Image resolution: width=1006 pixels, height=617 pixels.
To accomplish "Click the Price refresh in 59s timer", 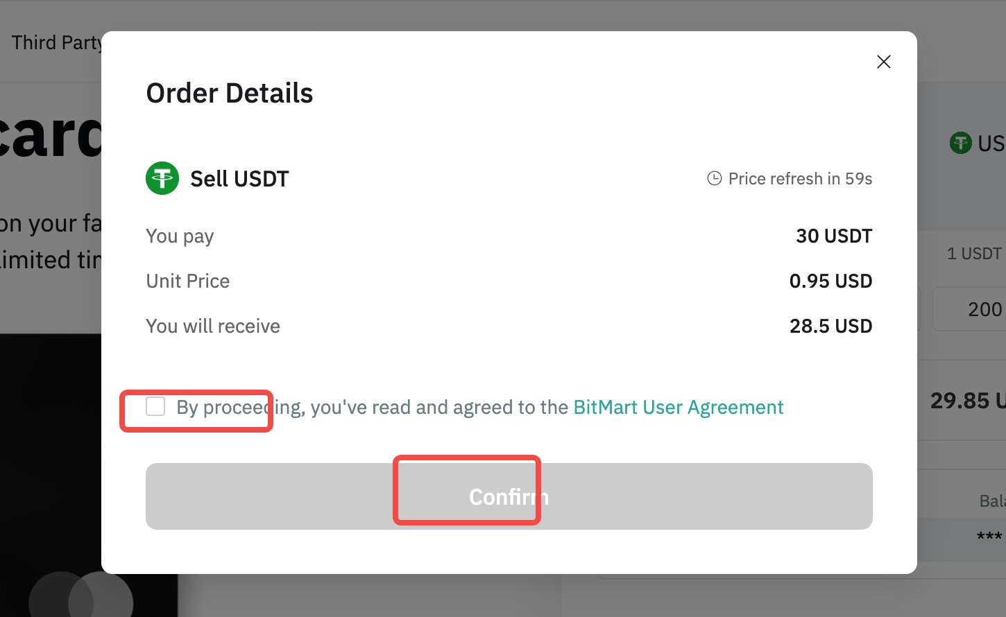I will (800, 178).
